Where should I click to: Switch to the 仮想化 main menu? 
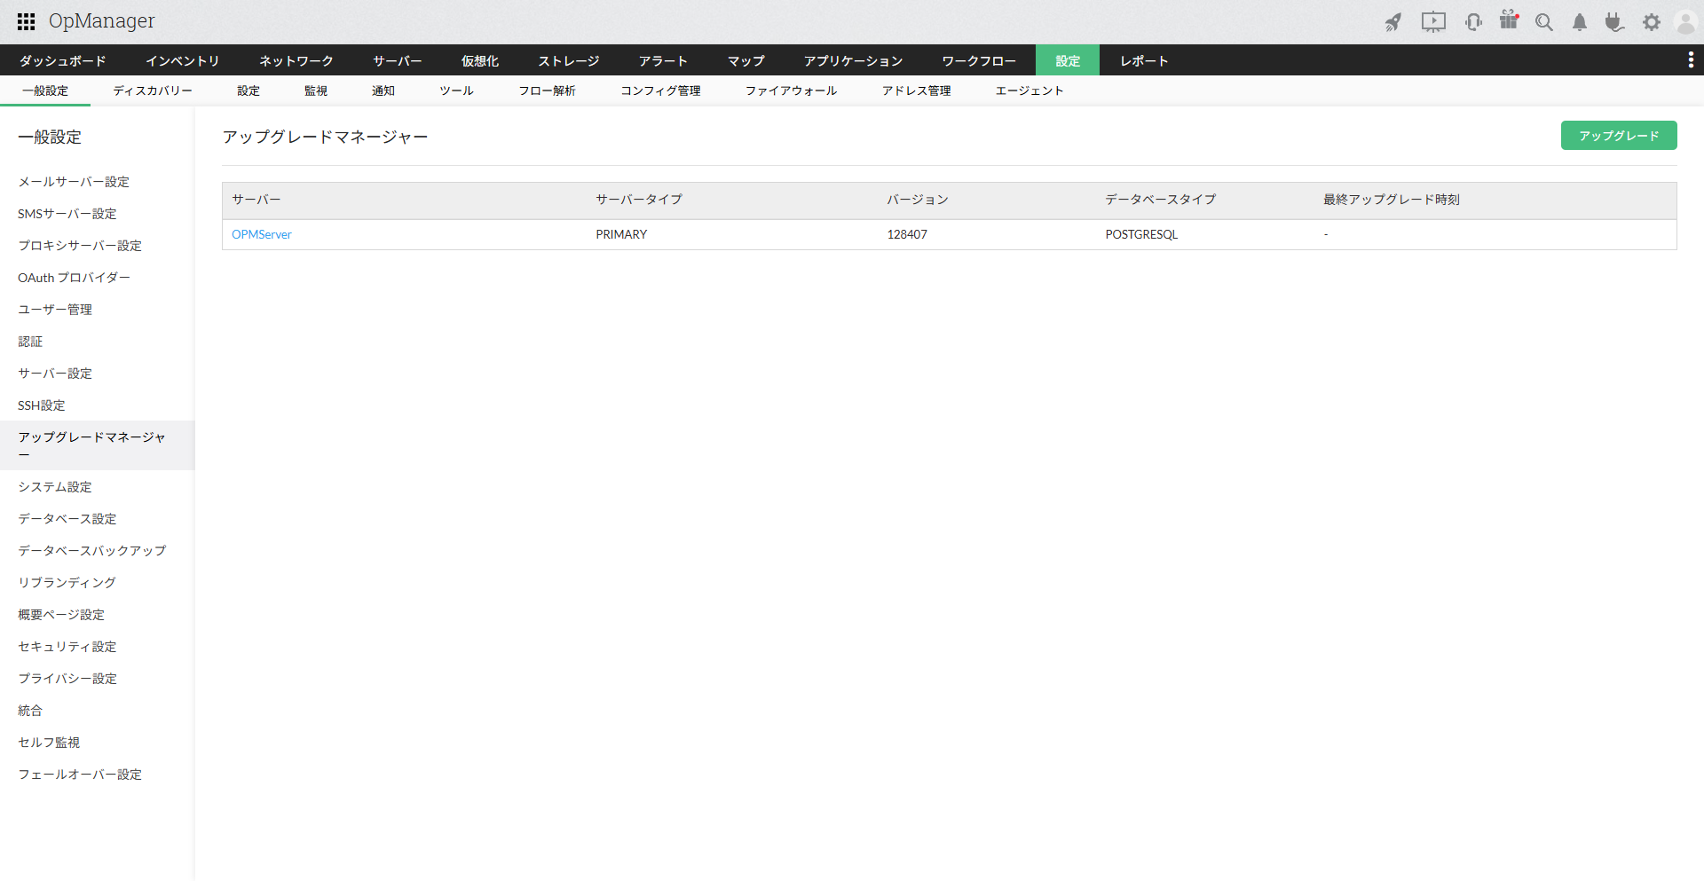coord(480,60)
